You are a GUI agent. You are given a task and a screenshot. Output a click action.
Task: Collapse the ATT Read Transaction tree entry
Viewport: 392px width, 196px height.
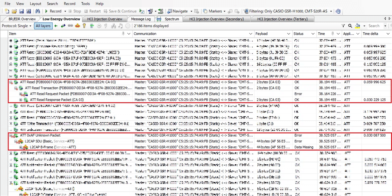click(15, 88)
